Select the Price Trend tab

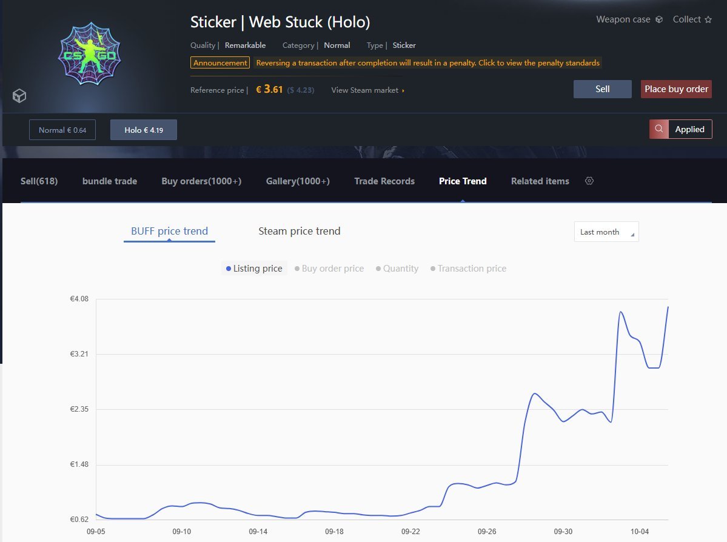pos(463,181)
